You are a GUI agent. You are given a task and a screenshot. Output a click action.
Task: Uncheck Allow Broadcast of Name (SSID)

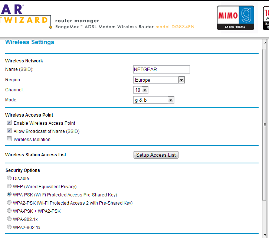[9, 131]
